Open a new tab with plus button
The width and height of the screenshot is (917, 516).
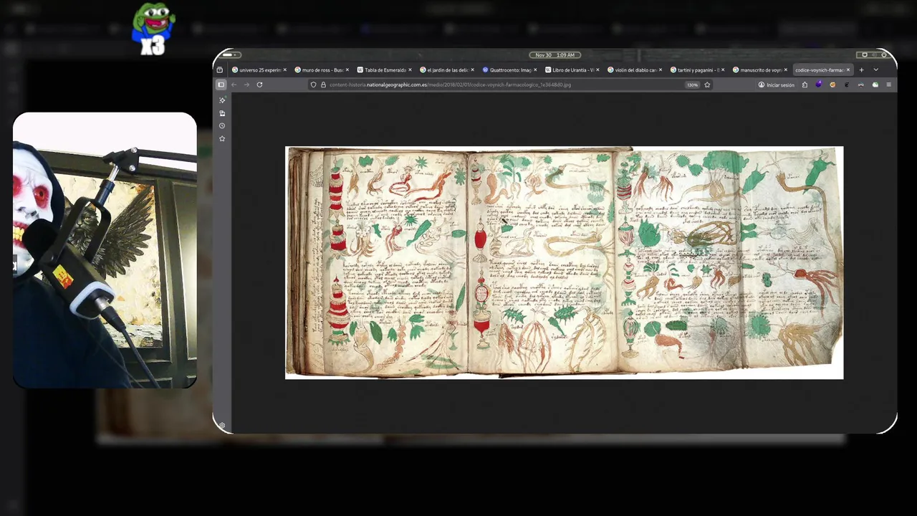[861, 70]
